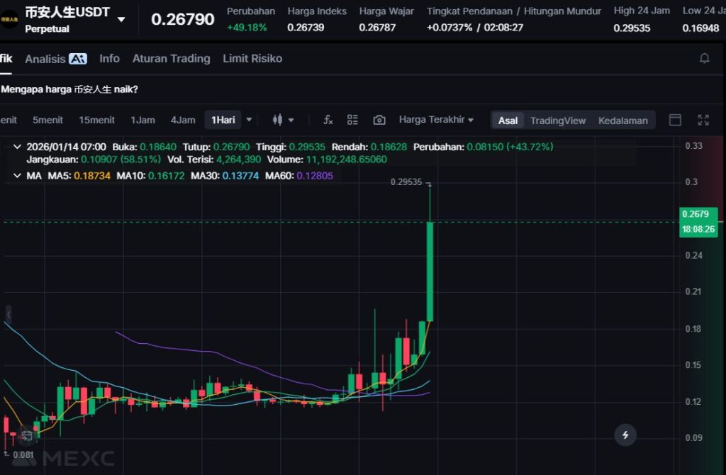Viewport: 726px width, 475px height.
Task: Open the fx indicators menu
Action: coord(328,120)
